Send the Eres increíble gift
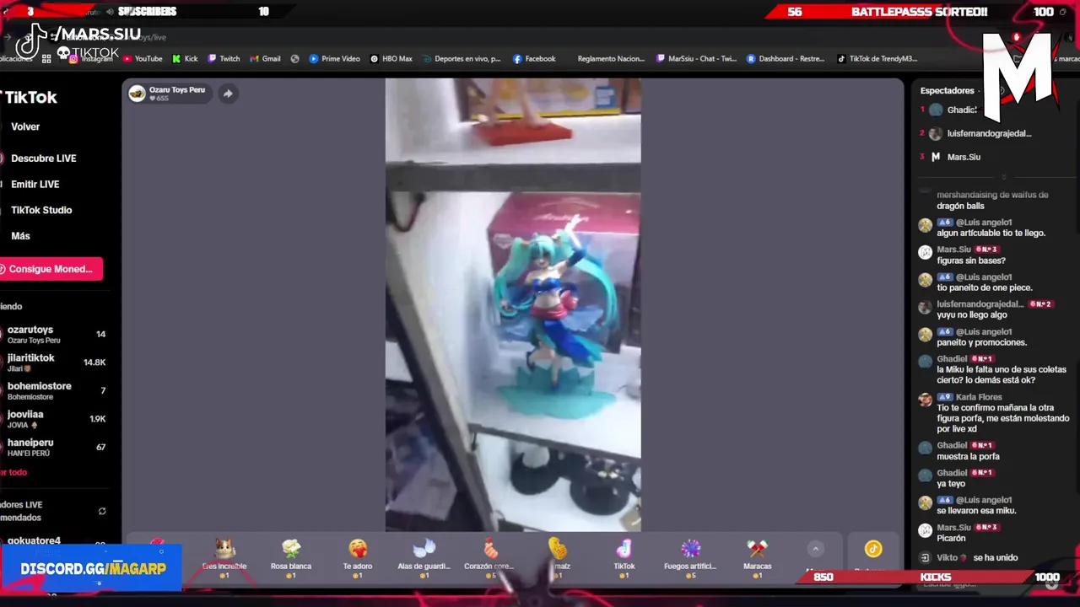This screenshot has width=1080, height=607. 224,558
